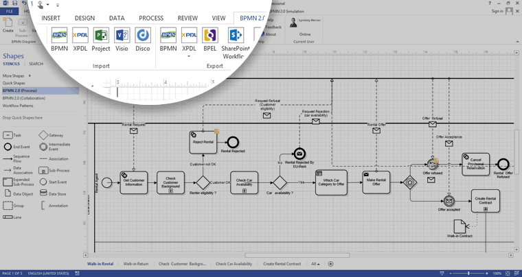Click the Switch Windows status bar icon
Viewport: 522px width, 277px height.
[x=516, y=274]
